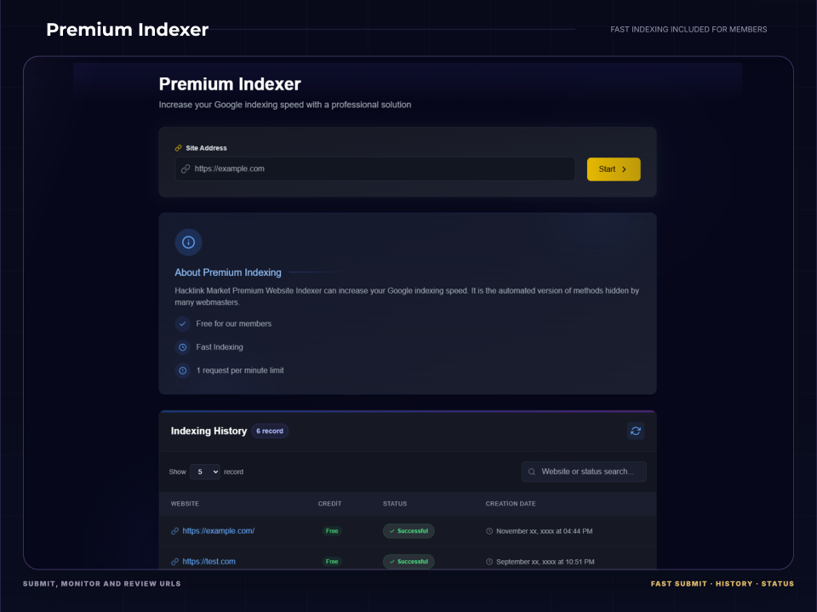Click the chain icon beside Site Address label

178,148
